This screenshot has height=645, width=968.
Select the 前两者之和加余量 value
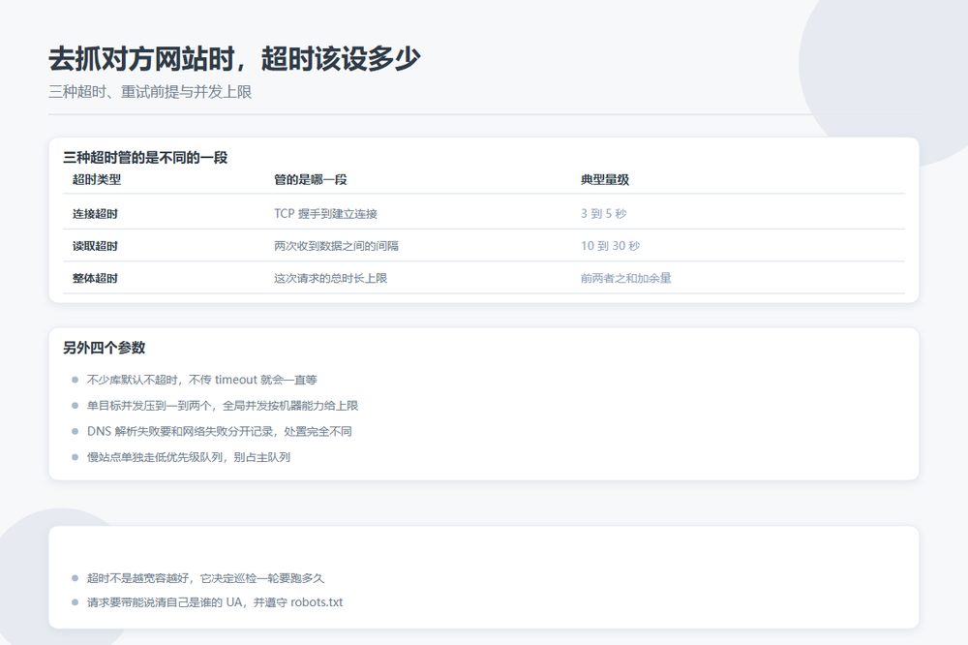point(625,278)
